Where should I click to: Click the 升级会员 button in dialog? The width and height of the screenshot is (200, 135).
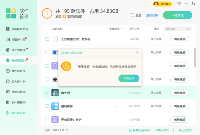129,78
